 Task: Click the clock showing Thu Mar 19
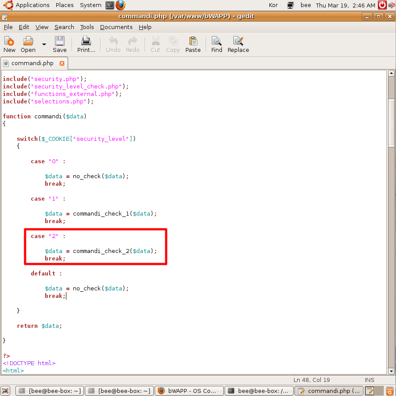[x=345, y=5]
